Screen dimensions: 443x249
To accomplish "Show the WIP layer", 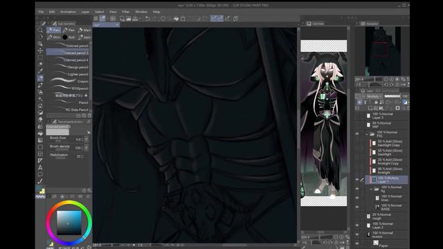I will [x=357, y=124].
